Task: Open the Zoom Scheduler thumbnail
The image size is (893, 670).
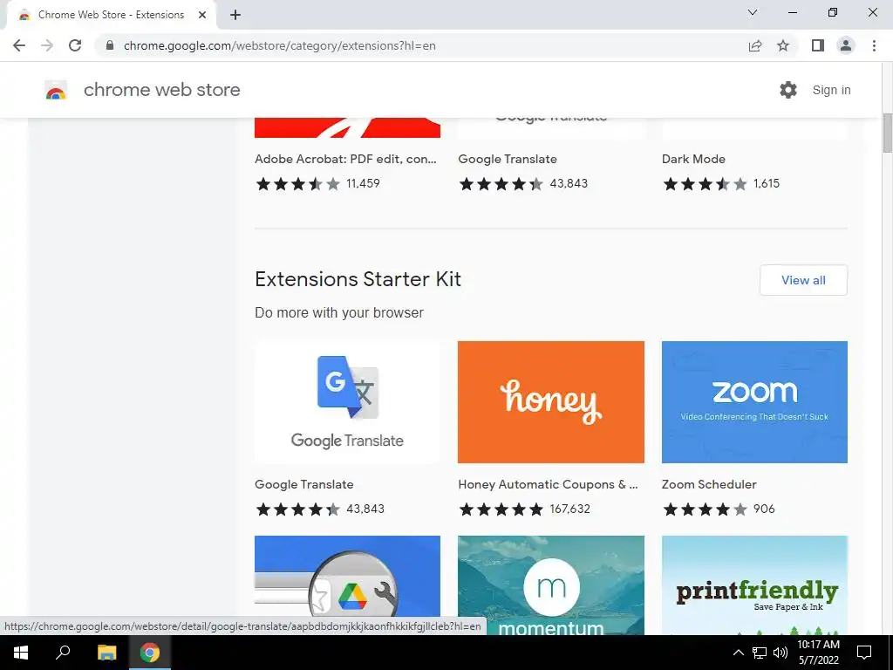Action: 754,402
